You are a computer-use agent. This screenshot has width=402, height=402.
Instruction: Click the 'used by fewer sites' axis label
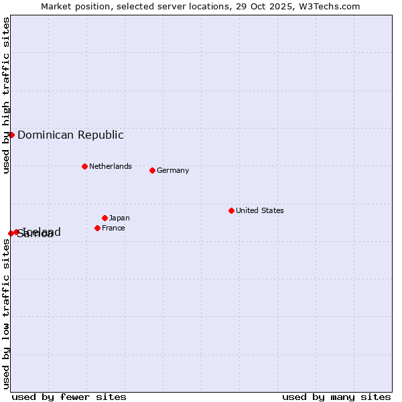tap(69, 397)
